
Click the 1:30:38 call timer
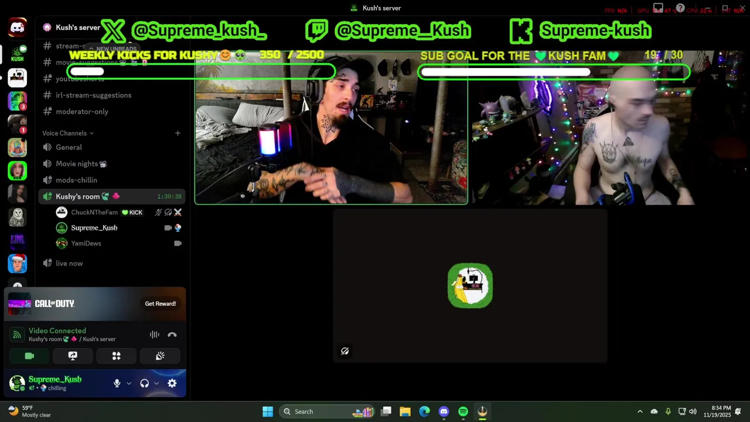(x=169, y=197)
